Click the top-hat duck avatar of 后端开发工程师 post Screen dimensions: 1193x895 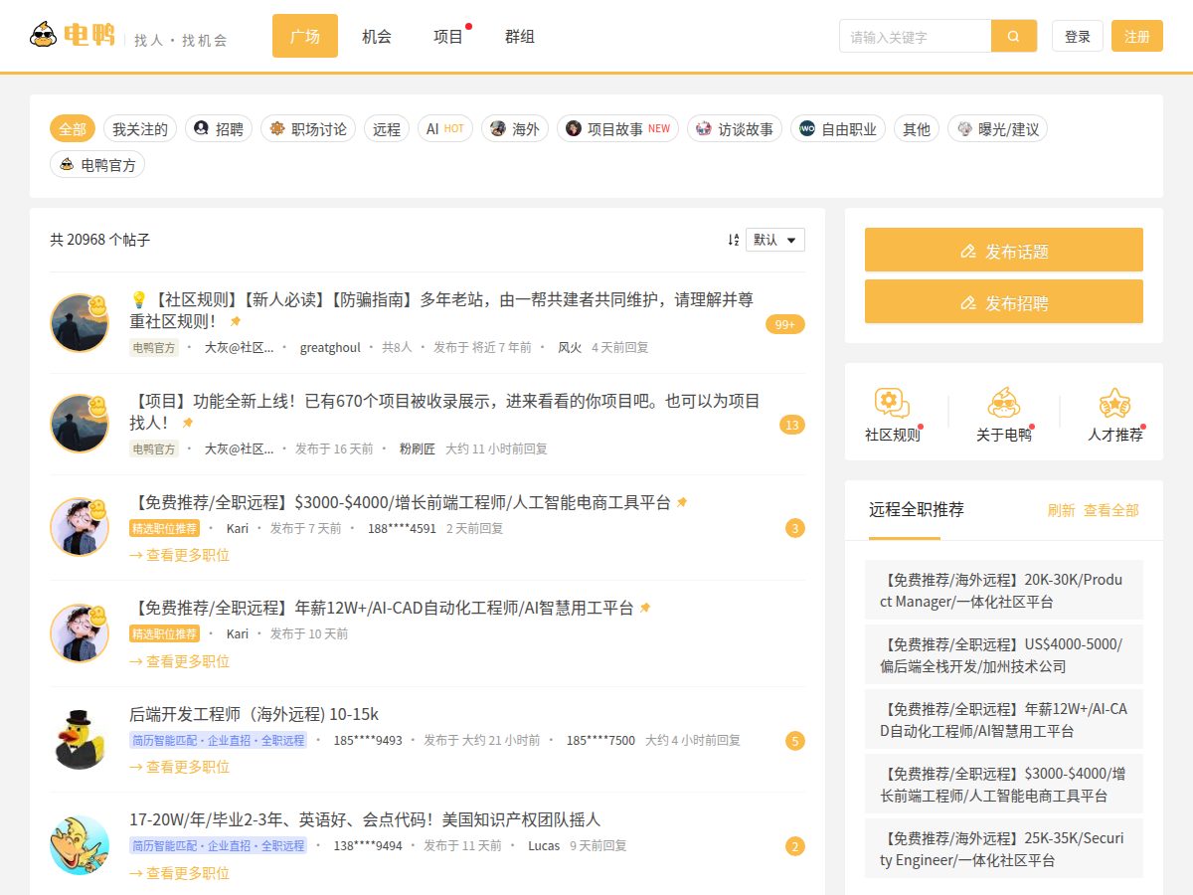pos(80,739)
